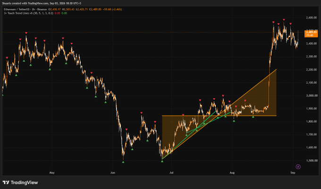Click the high value H2,503.43 in legend

68,9
